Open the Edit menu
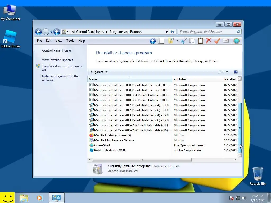 click(x=49, y=41)
